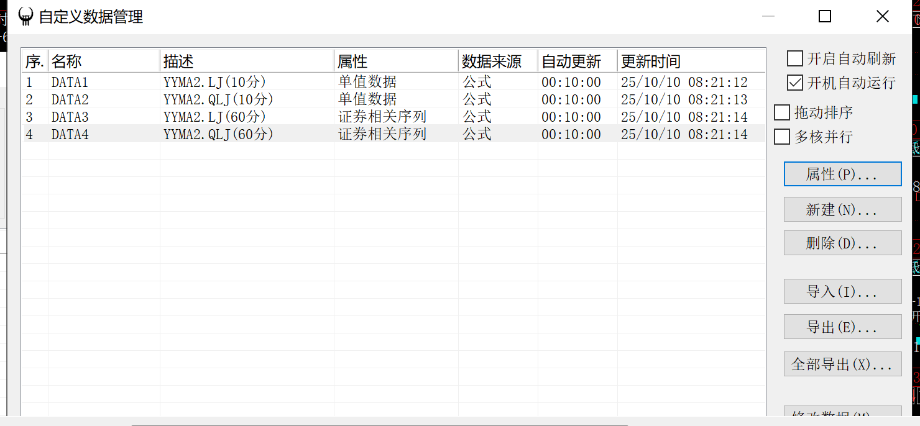Viewport: 920px width, 426px height.
Task: Click 00:10:00 in the DATA4 row
Action: (571, 134)
